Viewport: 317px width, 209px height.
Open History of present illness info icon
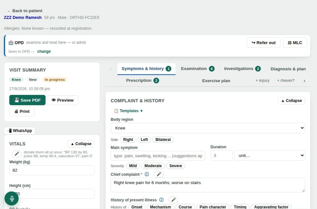pos(161,200)
